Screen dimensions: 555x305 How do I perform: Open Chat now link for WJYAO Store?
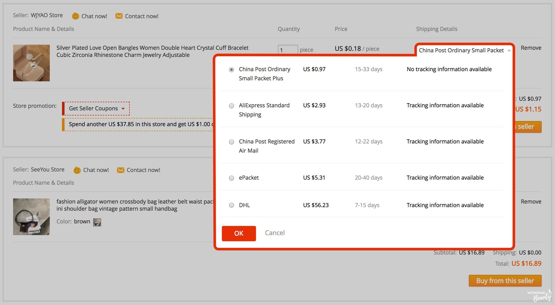click(94, 16)
